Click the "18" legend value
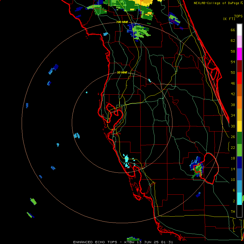The image size is (244, 244). point(233,158)
